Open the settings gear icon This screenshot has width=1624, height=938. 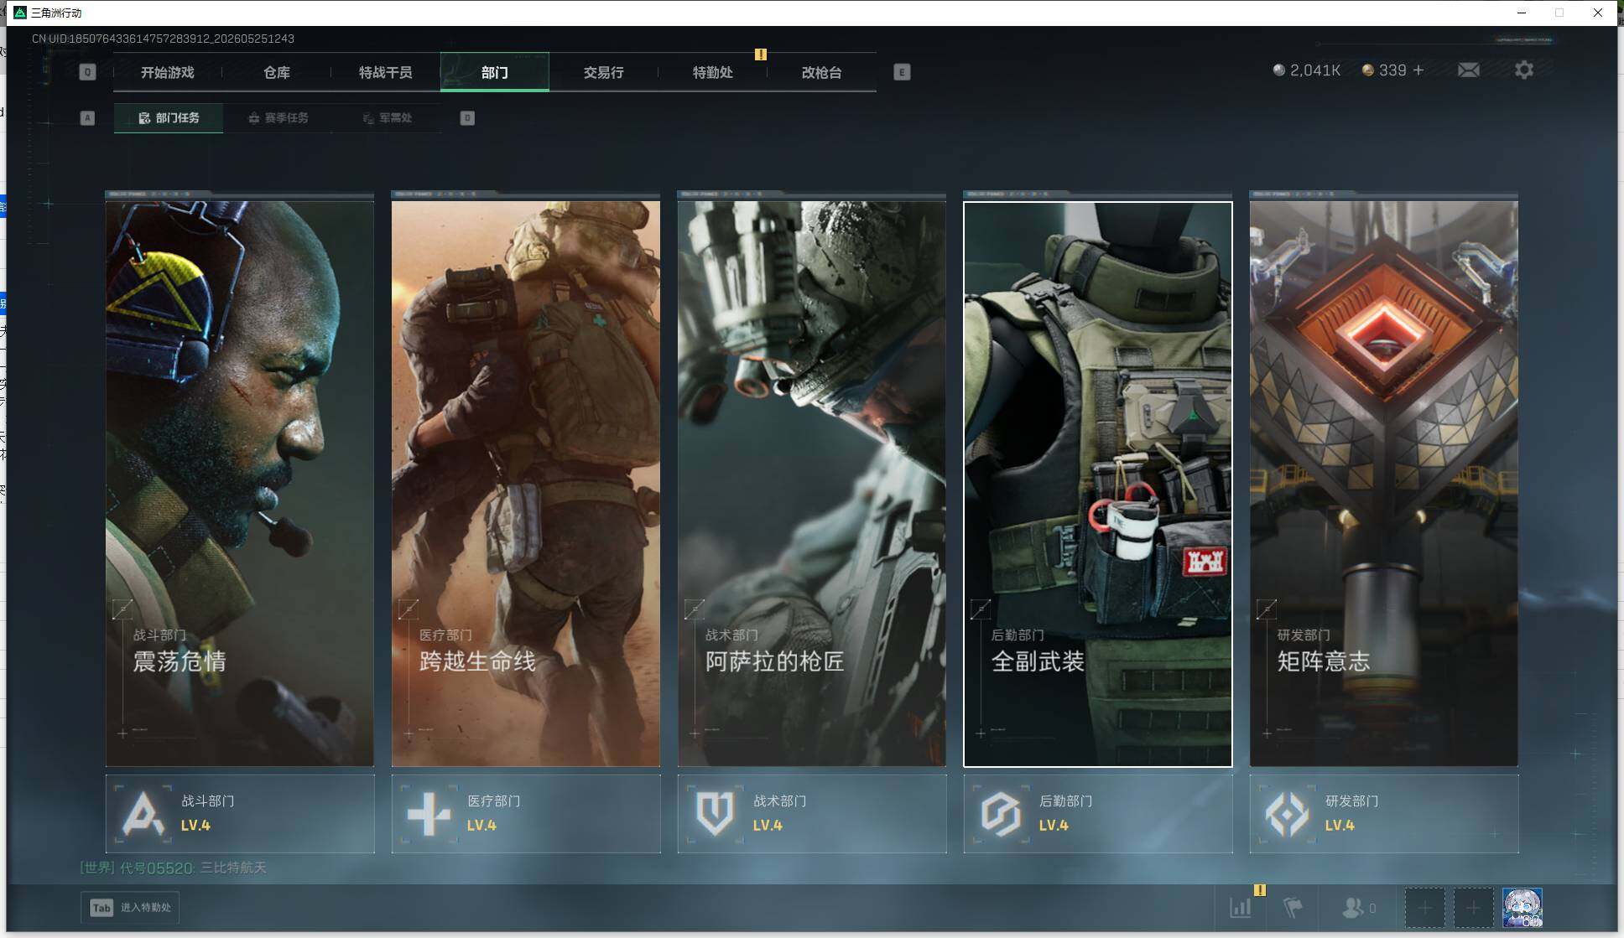coord(1524,70)
